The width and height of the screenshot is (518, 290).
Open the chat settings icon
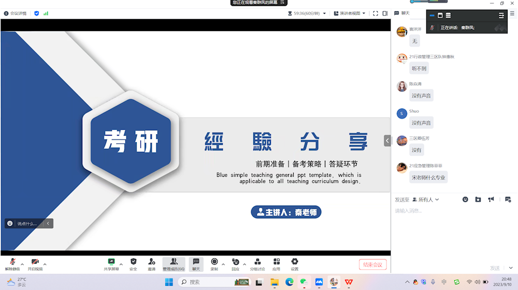[x=508, y=200]
